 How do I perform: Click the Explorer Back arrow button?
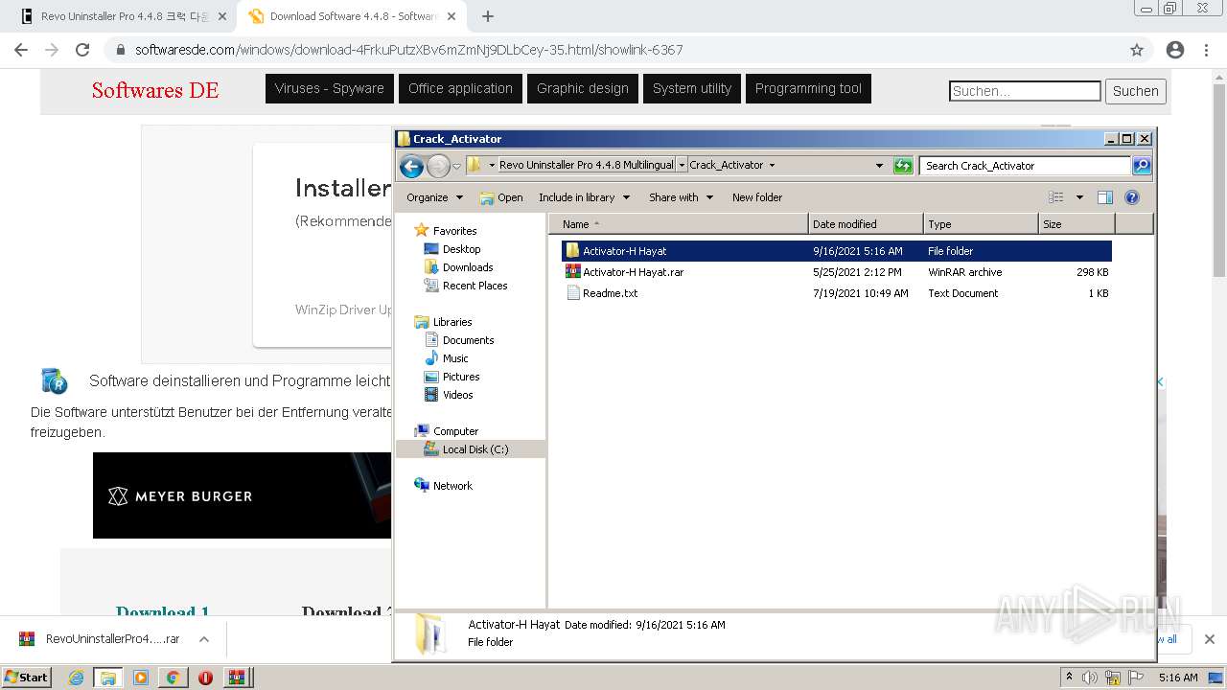coord(412,166)
